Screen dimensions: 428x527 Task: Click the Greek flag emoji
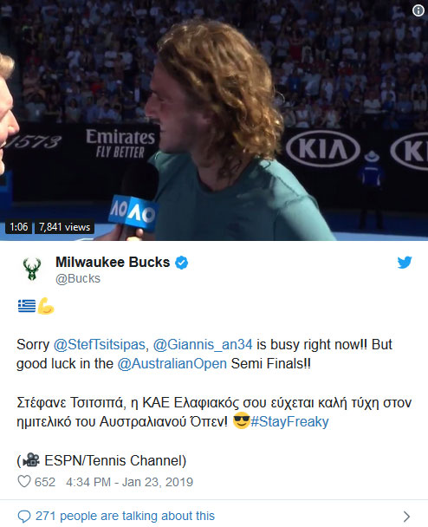point(27,306)
